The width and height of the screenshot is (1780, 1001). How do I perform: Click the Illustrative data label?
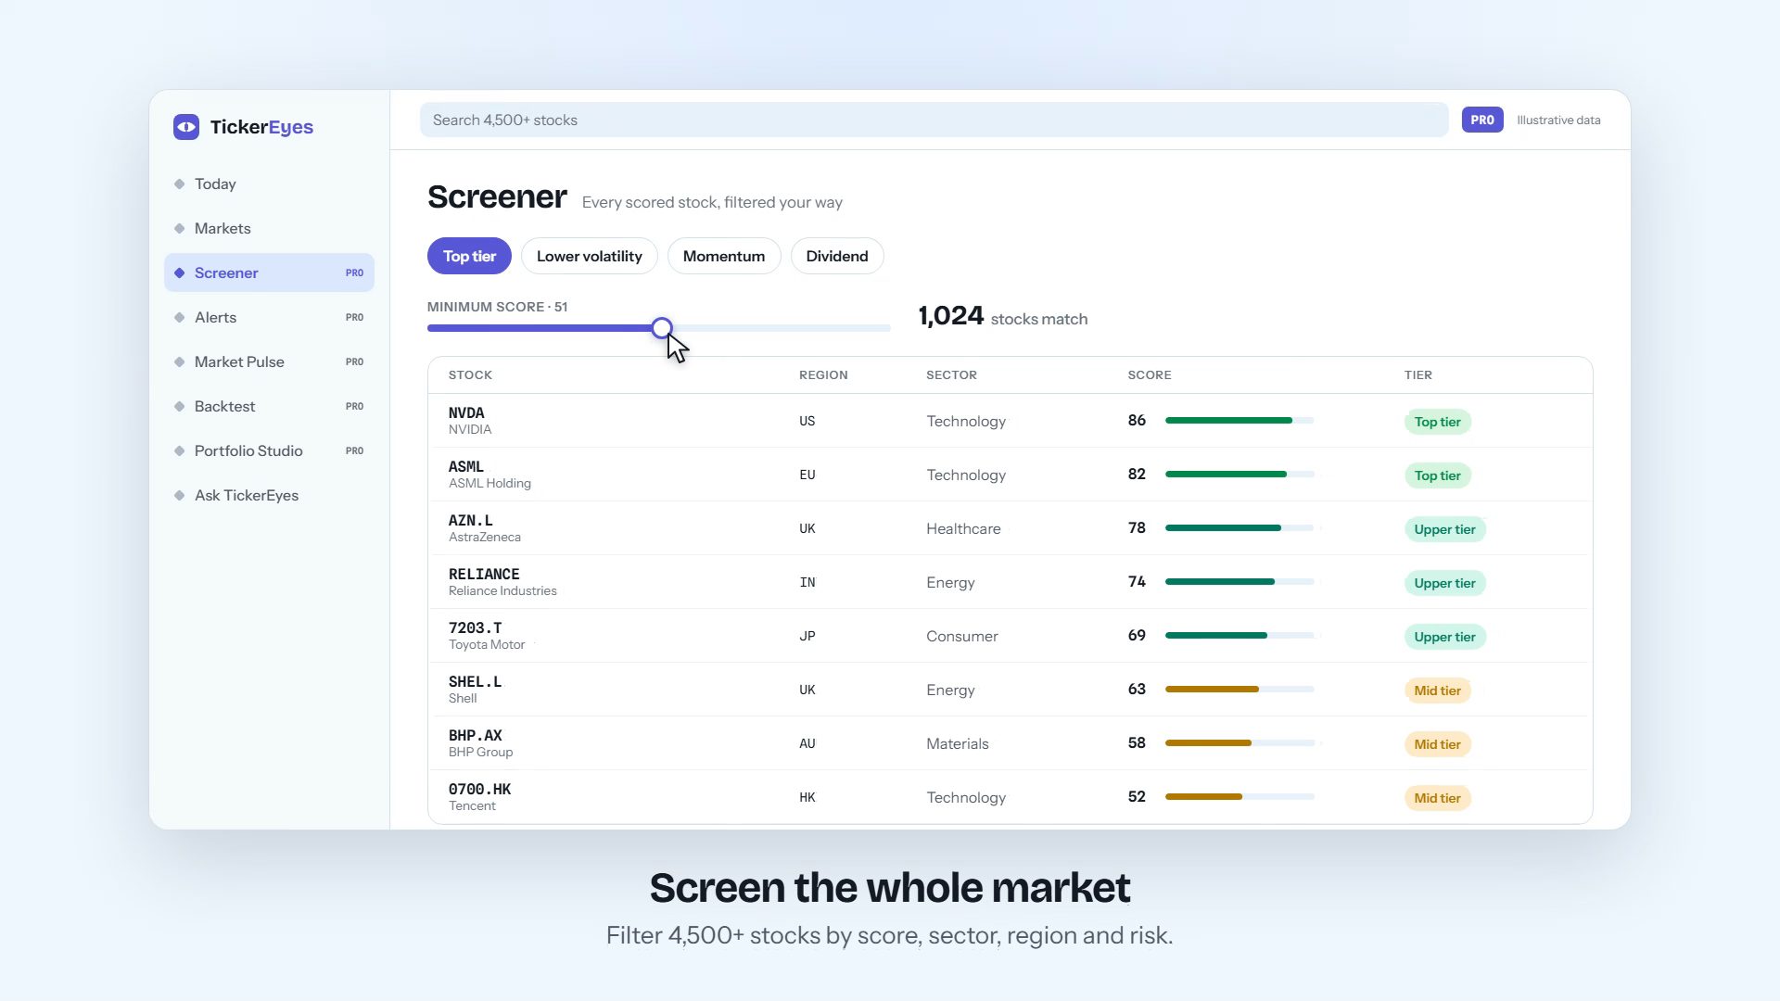(1558, 120)
